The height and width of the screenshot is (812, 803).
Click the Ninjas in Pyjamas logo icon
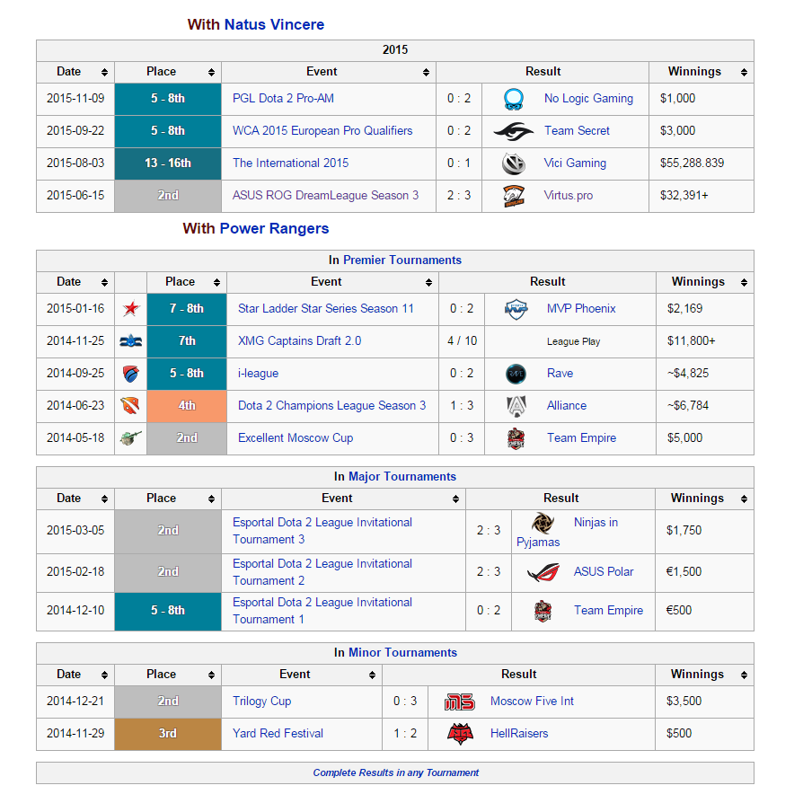pos(543,523)
